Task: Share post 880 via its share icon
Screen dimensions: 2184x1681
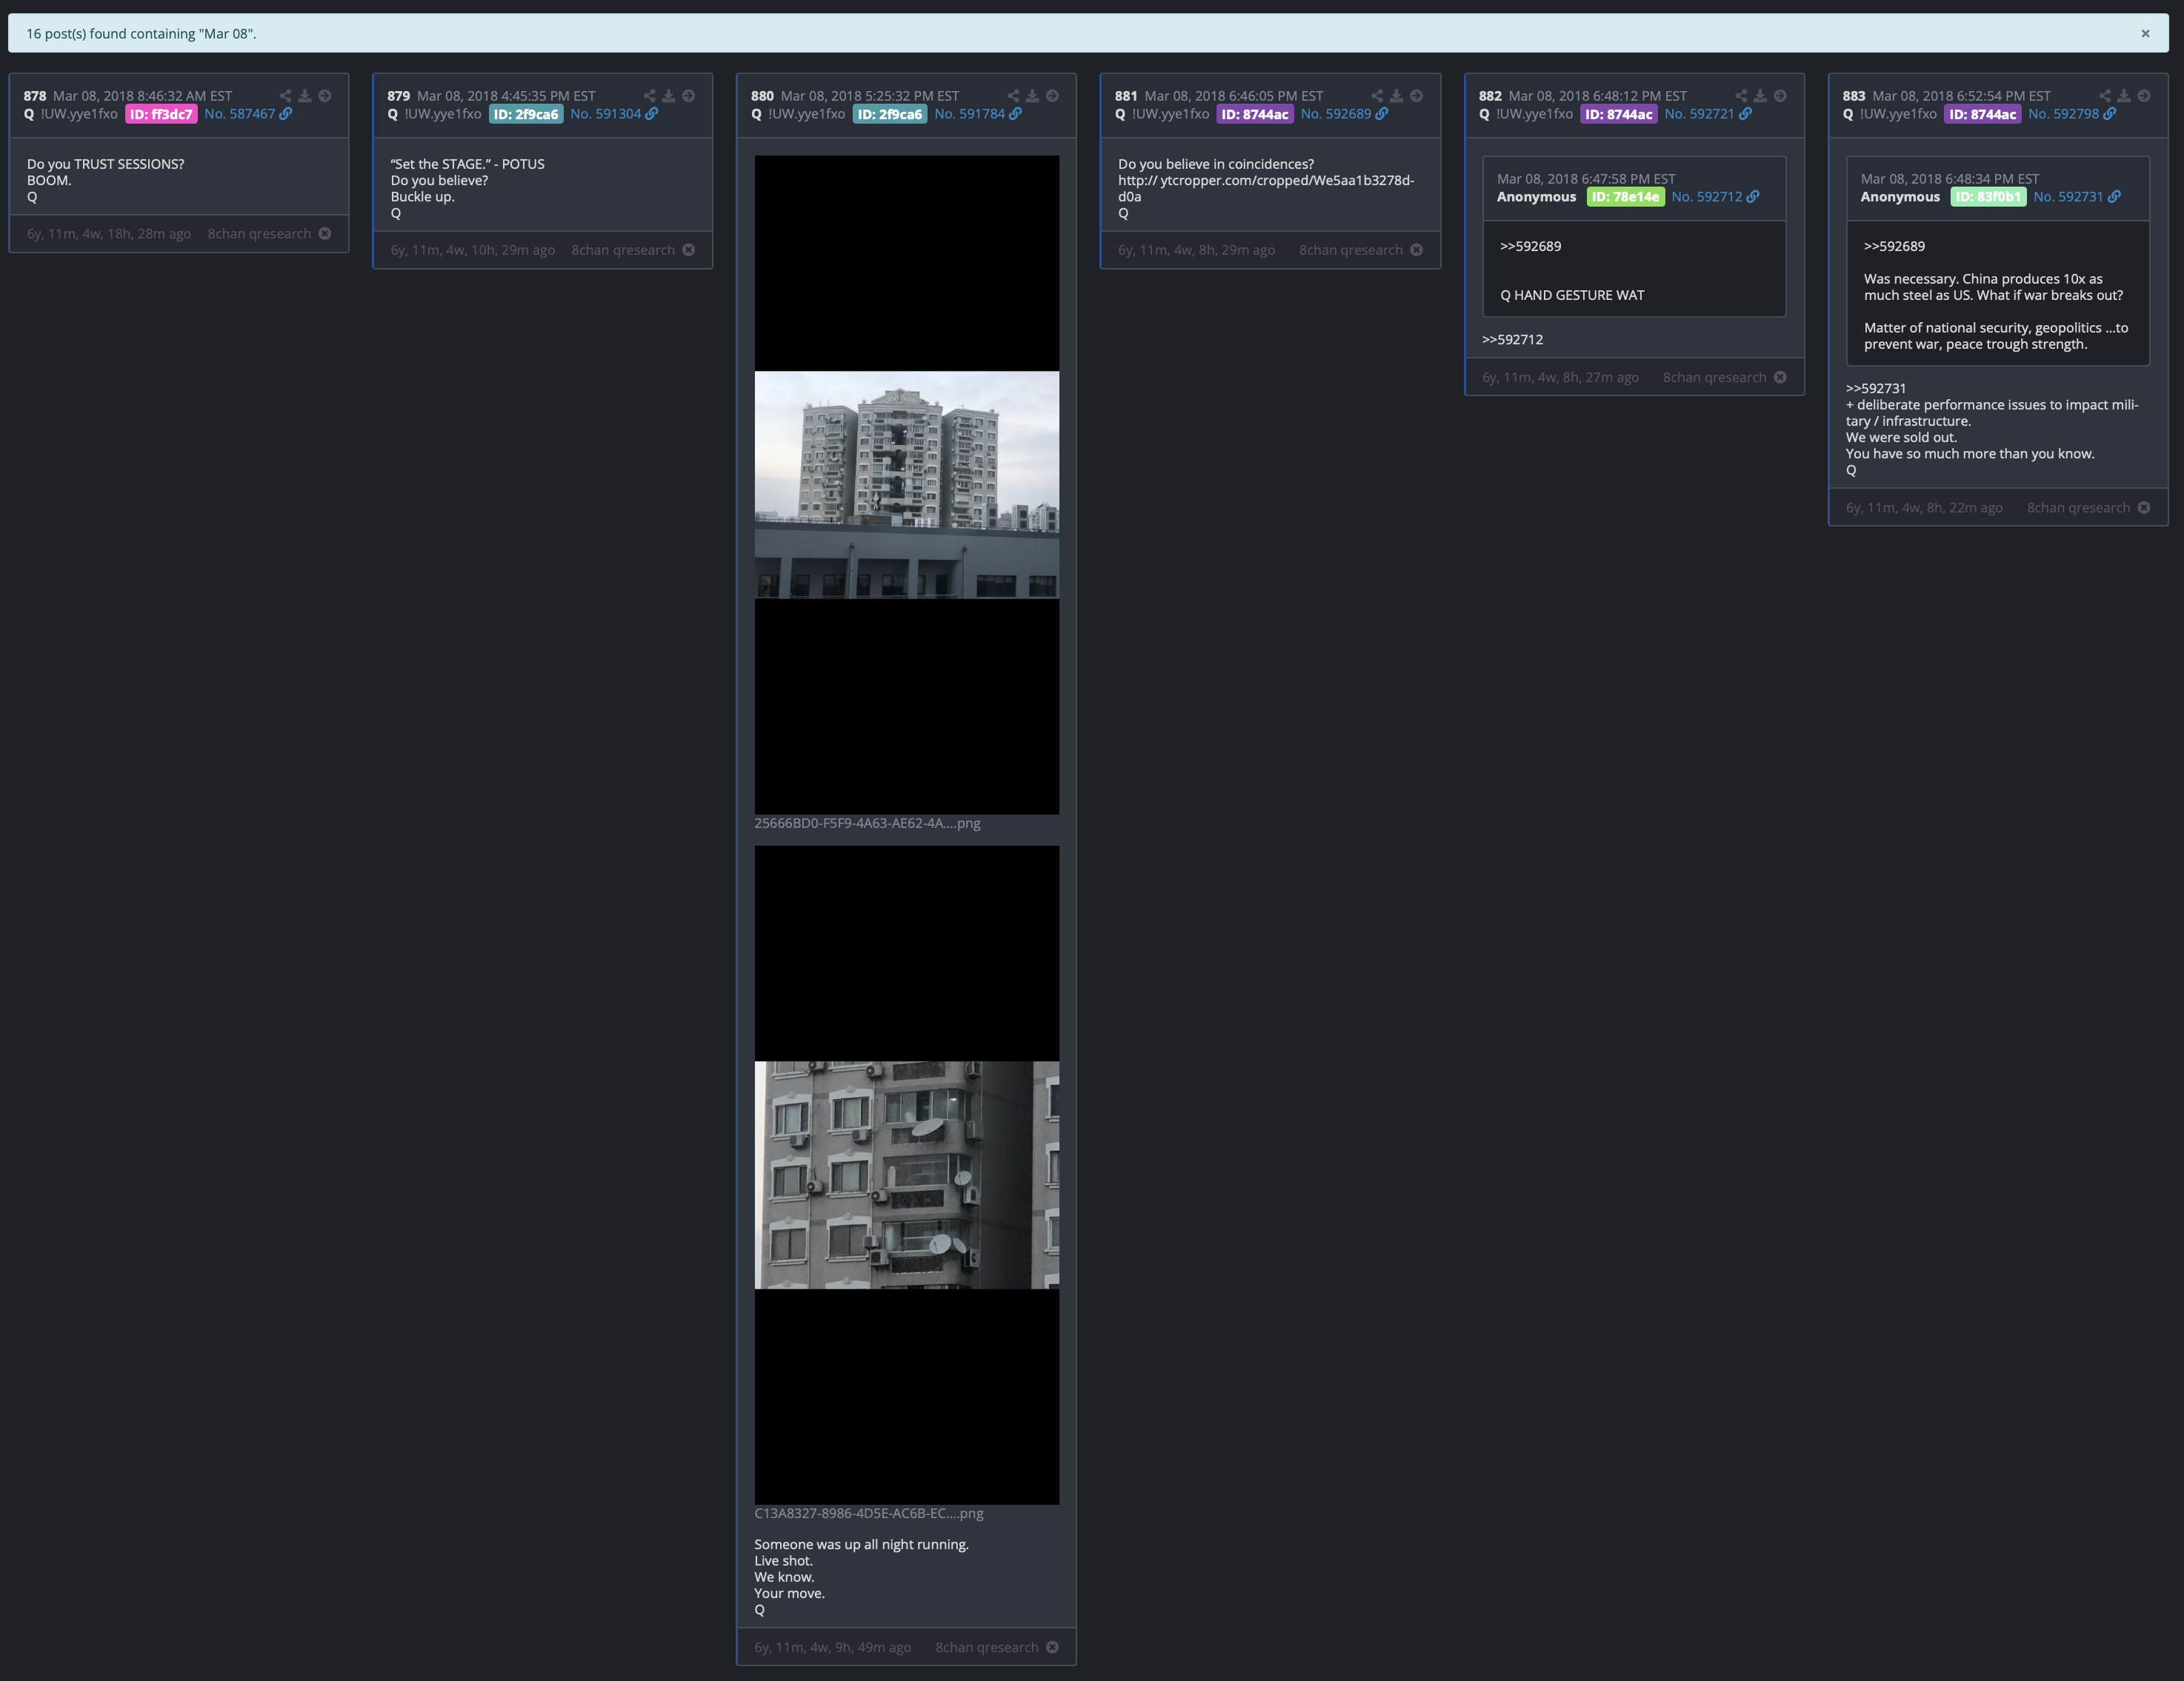Action: (x=1014, y=96)
